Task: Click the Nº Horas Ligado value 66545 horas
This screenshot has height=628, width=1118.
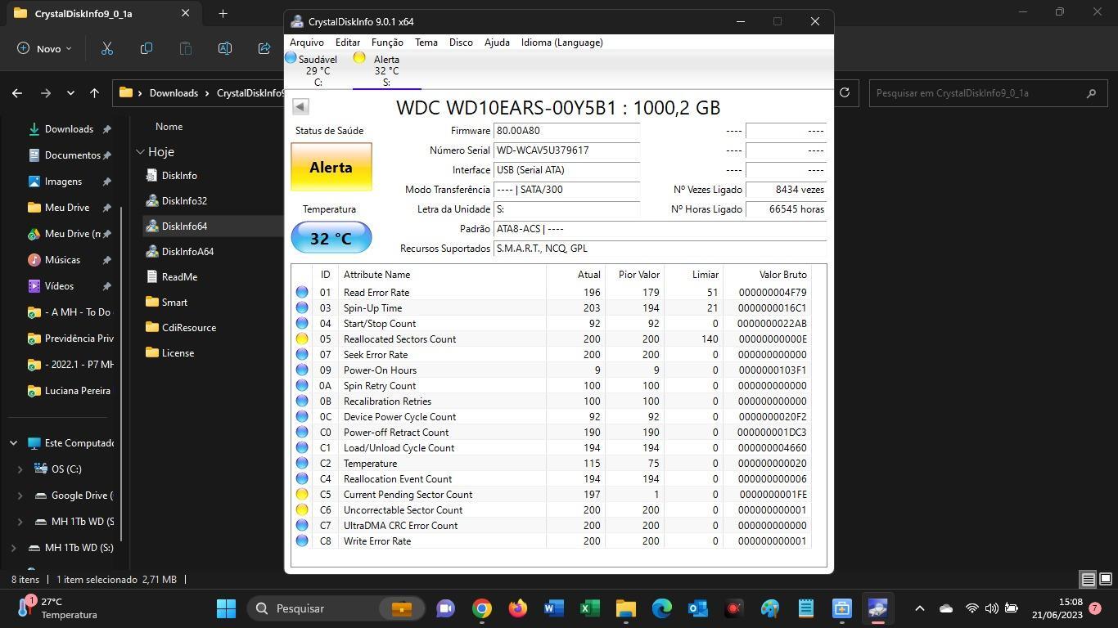Action: click(x=786, y=209)
